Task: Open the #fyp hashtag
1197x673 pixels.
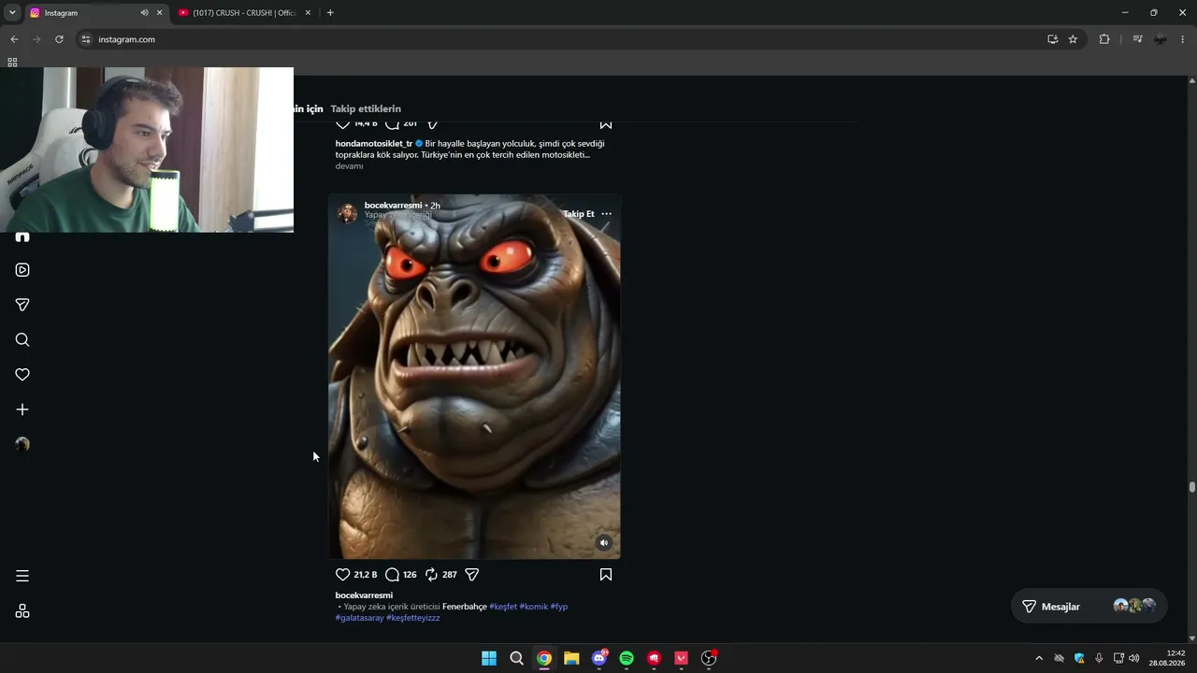Action: pos(559,607)
